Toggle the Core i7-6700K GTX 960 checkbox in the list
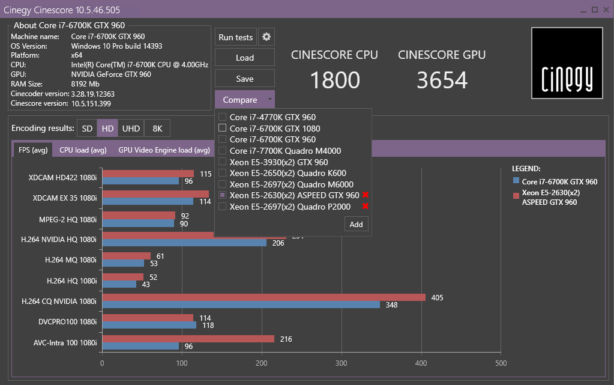Viewport: 614px width, 385px height. [x=223, y=139]
